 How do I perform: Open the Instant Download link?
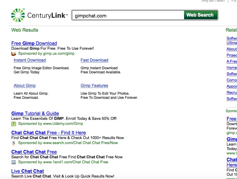point(30,60)
